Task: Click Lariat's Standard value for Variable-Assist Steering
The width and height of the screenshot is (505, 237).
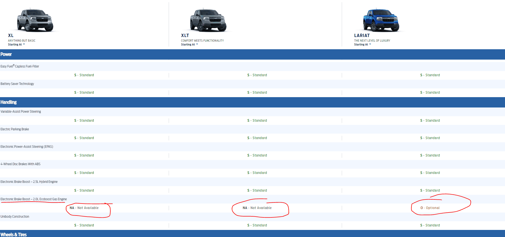Action: pos(430,121)
